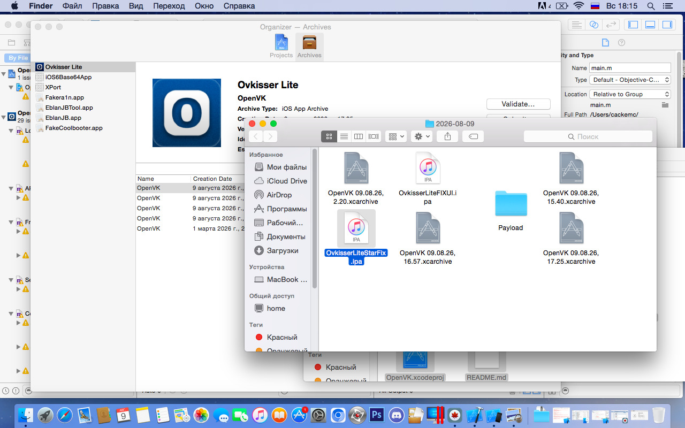Switch to Archives in the Organizer toolbar
This screenshot has width=685, height=428.
[309, 47]
